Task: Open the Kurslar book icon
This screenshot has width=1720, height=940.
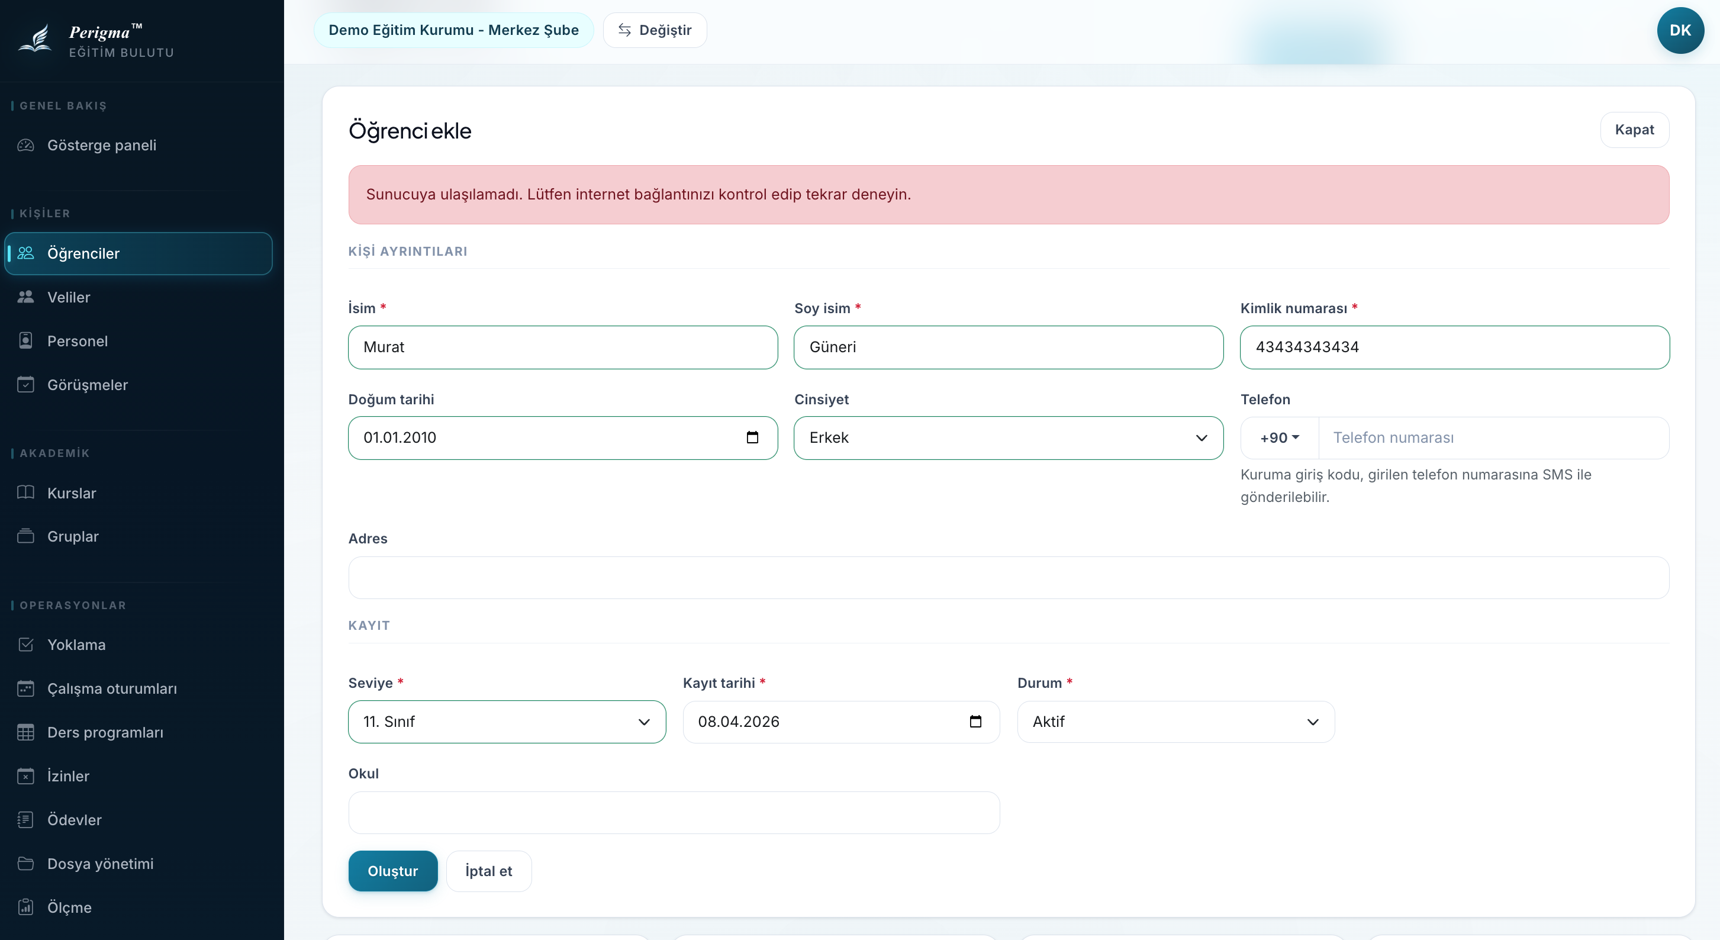Action: pyautogui.click(x=25, y=492)
